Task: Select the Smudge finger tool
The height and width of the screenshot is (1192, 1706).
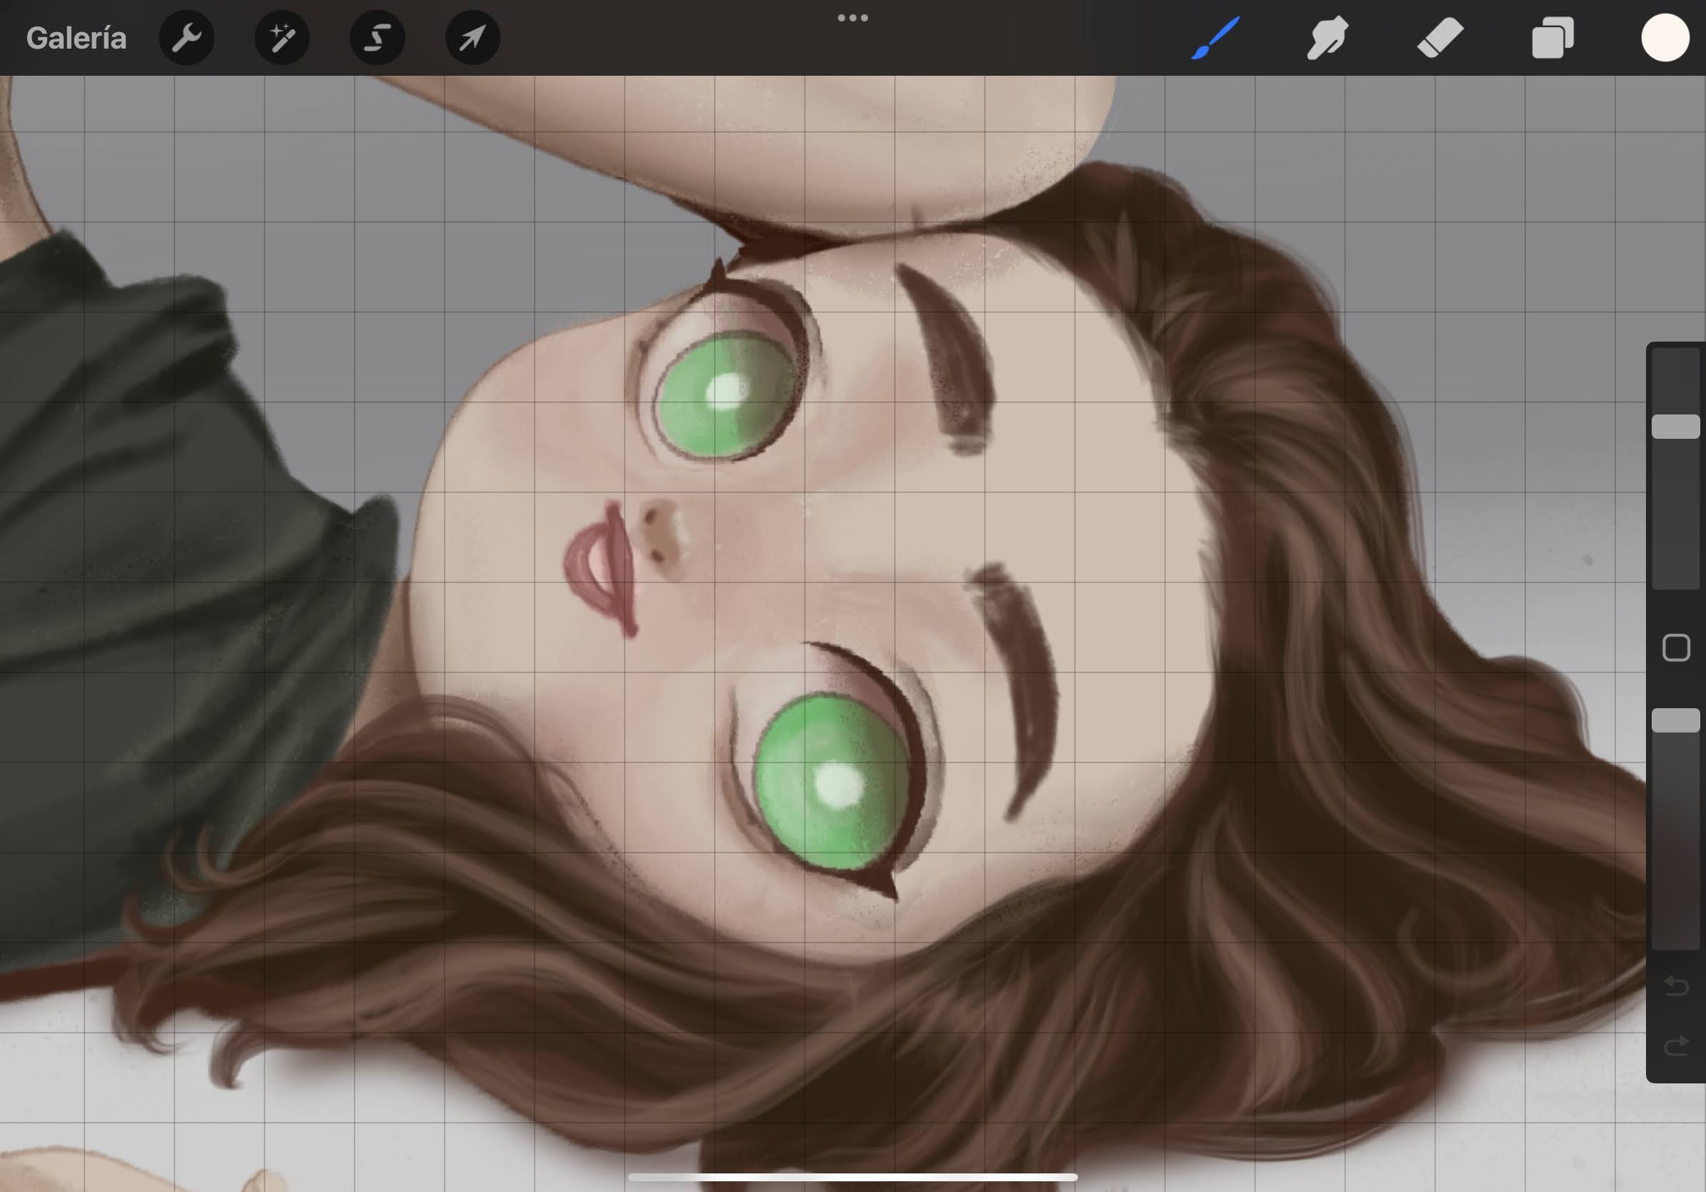Action: pos(1328,38)
